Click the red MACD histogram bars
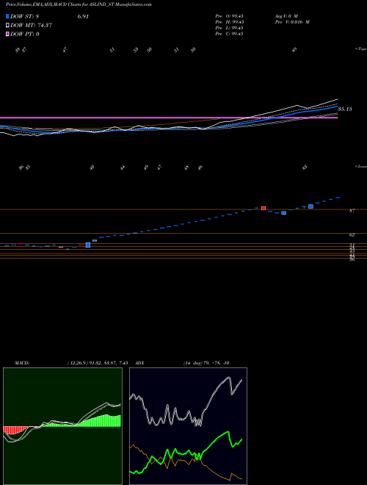 (15, 430)
